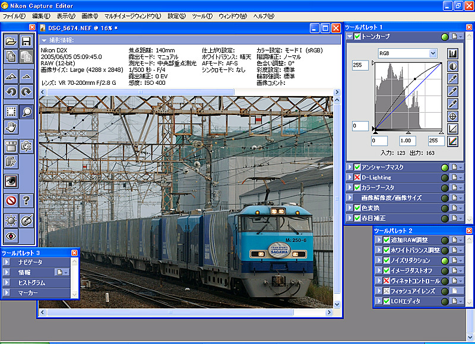Open the 編集 menu
475x344 pixels.
click(x=41, y=16)
